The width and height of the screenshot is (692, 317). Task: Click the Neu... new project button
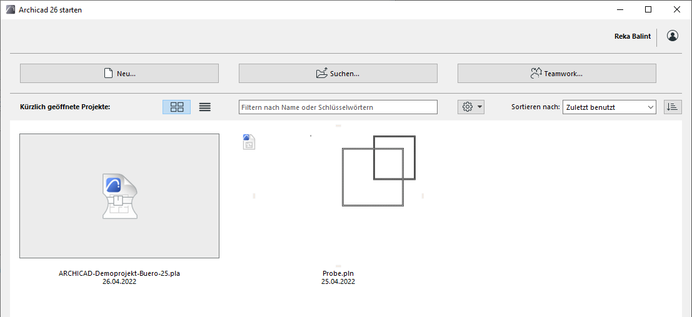(x=119, y=74)
